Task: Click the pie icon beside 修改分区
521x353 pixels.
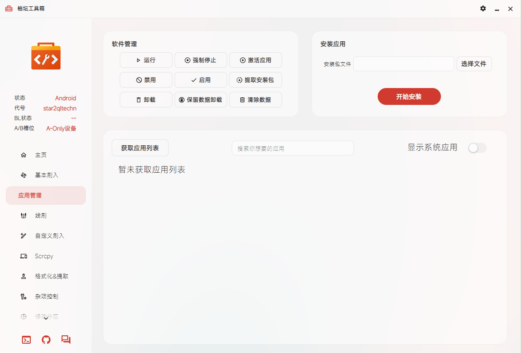Action: click(24, 316)
